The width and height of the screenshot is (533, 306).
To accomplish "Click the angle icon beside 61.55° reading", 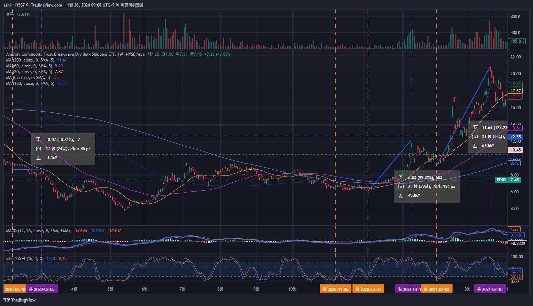I will click(475, 146).
